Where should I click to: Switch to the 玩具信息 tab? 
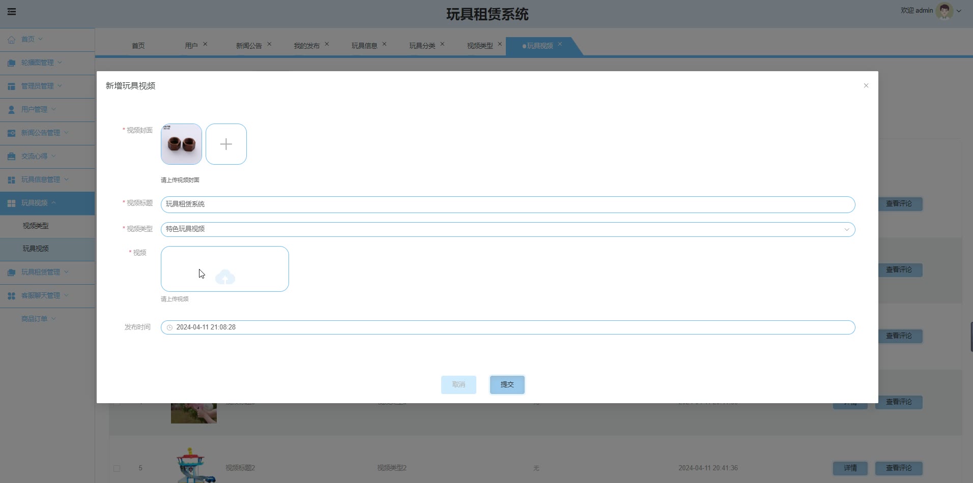[364, 46]
